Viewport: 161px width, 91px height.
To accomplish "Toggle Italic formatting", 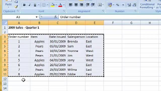I will tap(30, 5).
